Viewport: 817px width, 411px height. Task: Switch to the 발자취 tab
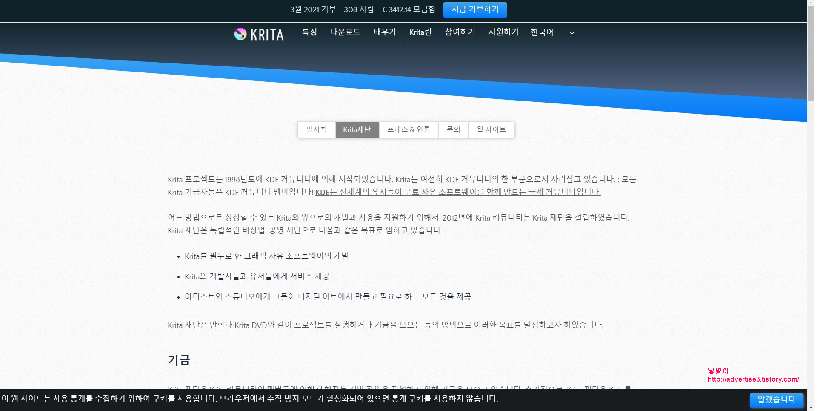point(317,130)
